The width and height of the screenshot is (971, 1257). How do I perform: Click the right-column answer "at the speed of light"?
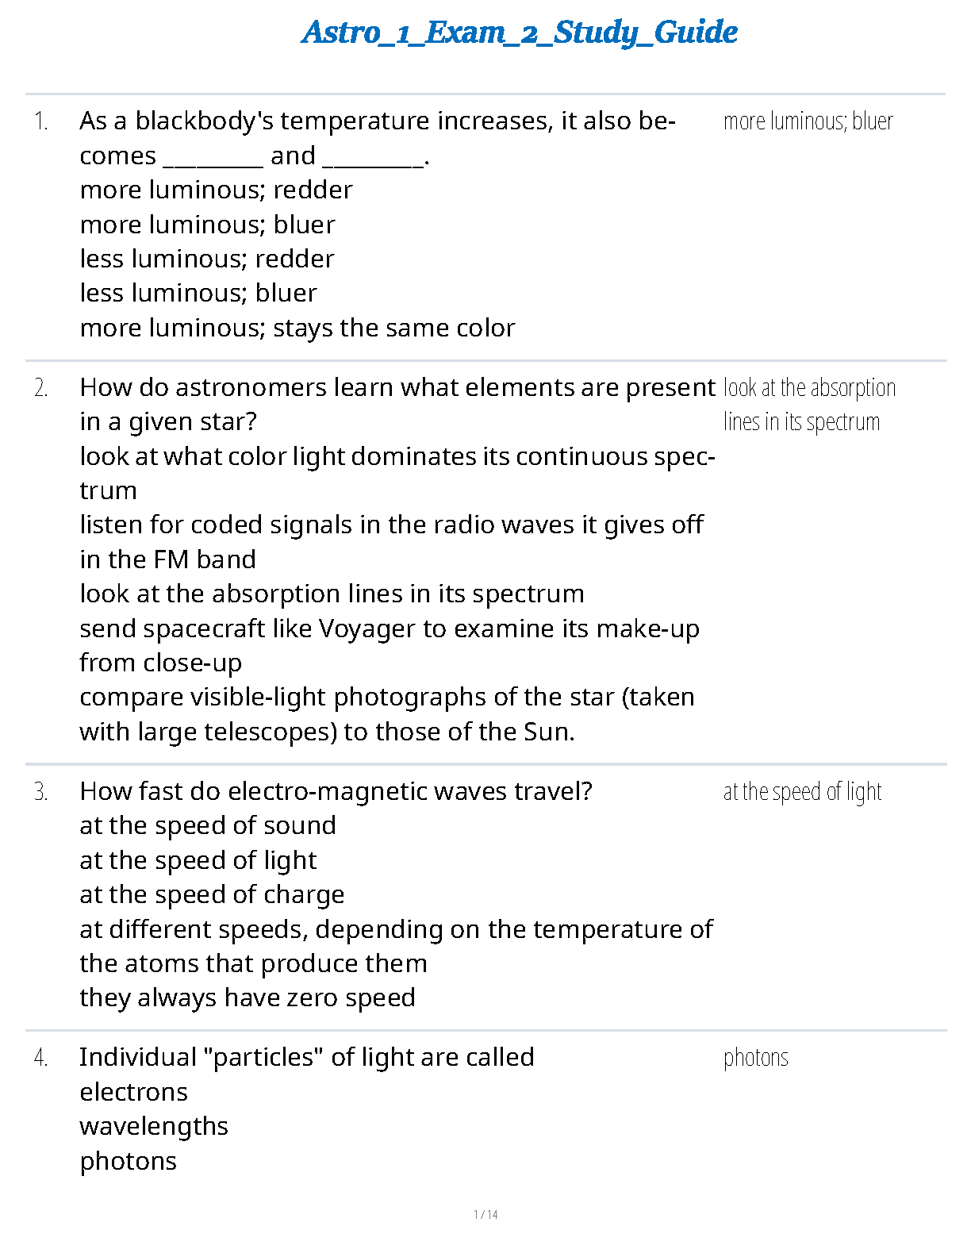coord(802,792)
